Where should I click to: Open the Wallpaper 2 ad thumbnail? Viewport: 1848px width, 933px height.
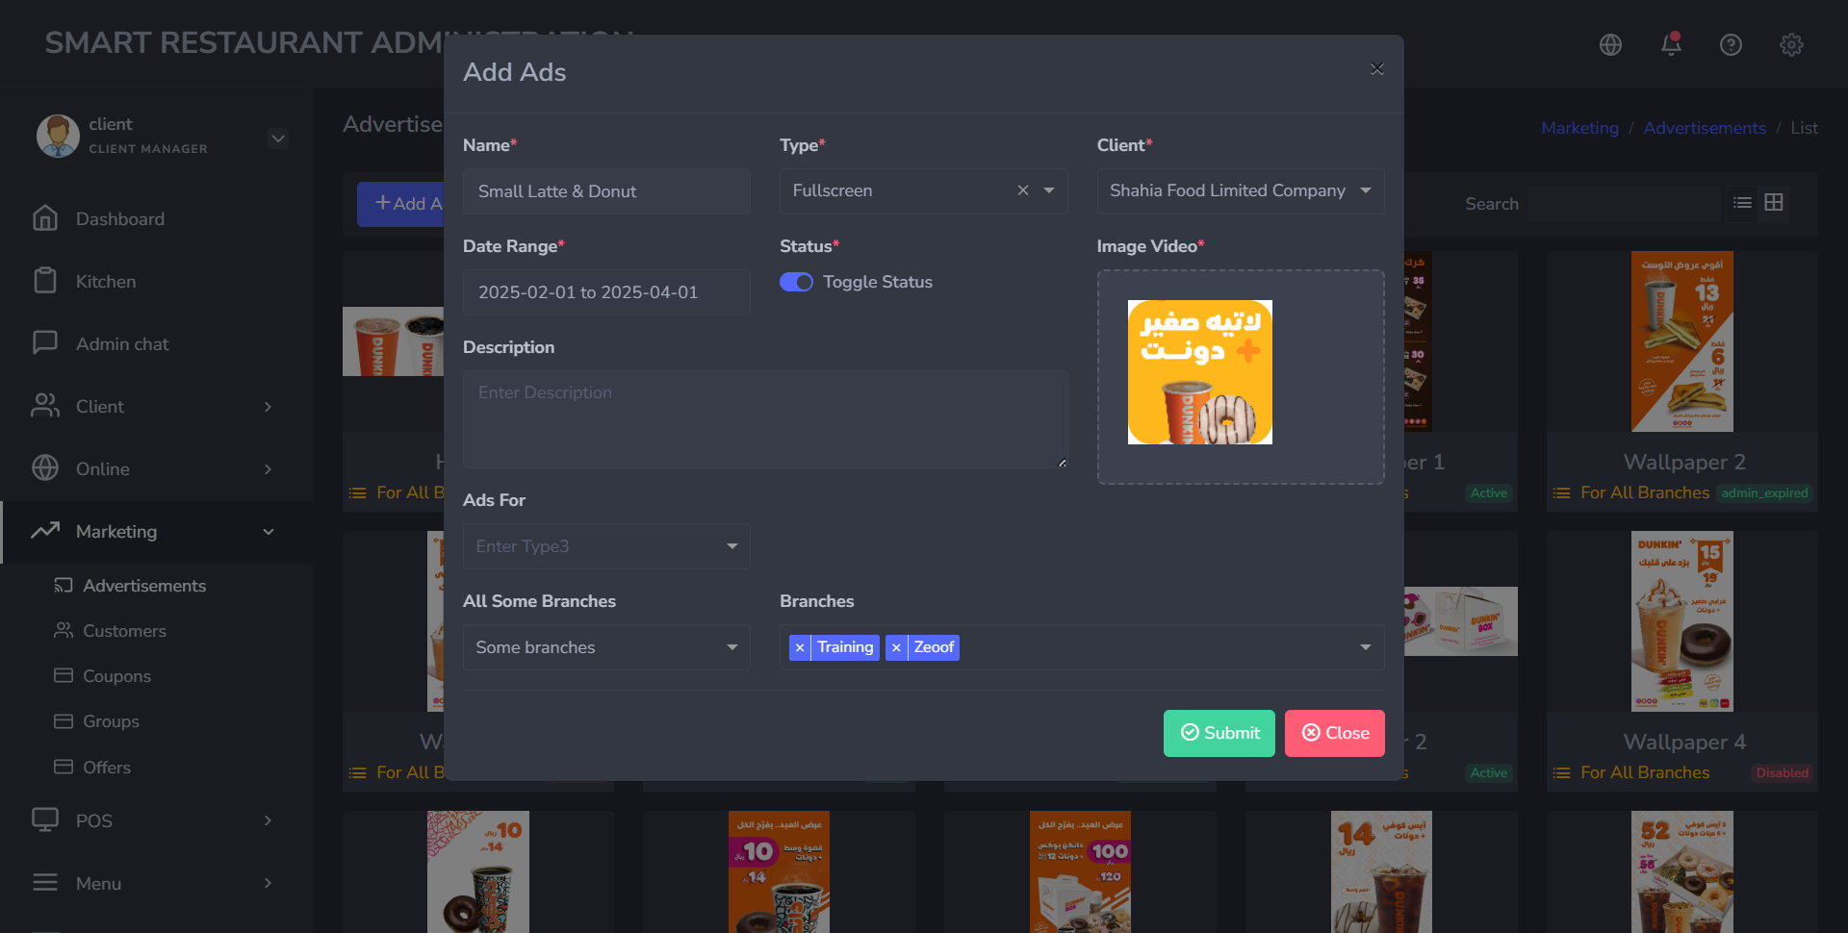pyautogui.click(x=1681, y=341)
